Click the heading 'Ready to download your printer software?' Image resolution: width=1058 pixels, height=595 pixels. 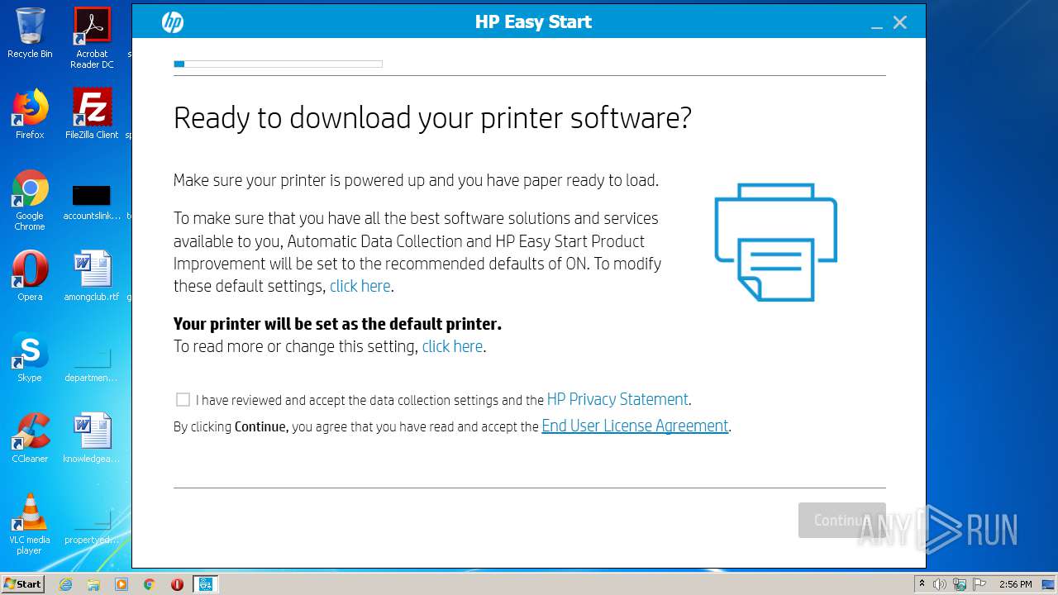click(432, 118)
